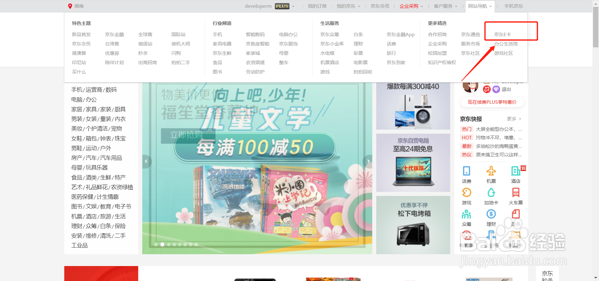
Task: Click 现在续费PLUS享特惠价 button
Action: point(492,102)
